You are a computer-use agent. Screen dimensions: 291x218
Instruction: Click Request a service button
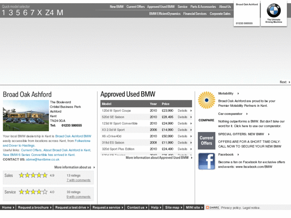tap(108, 208)
